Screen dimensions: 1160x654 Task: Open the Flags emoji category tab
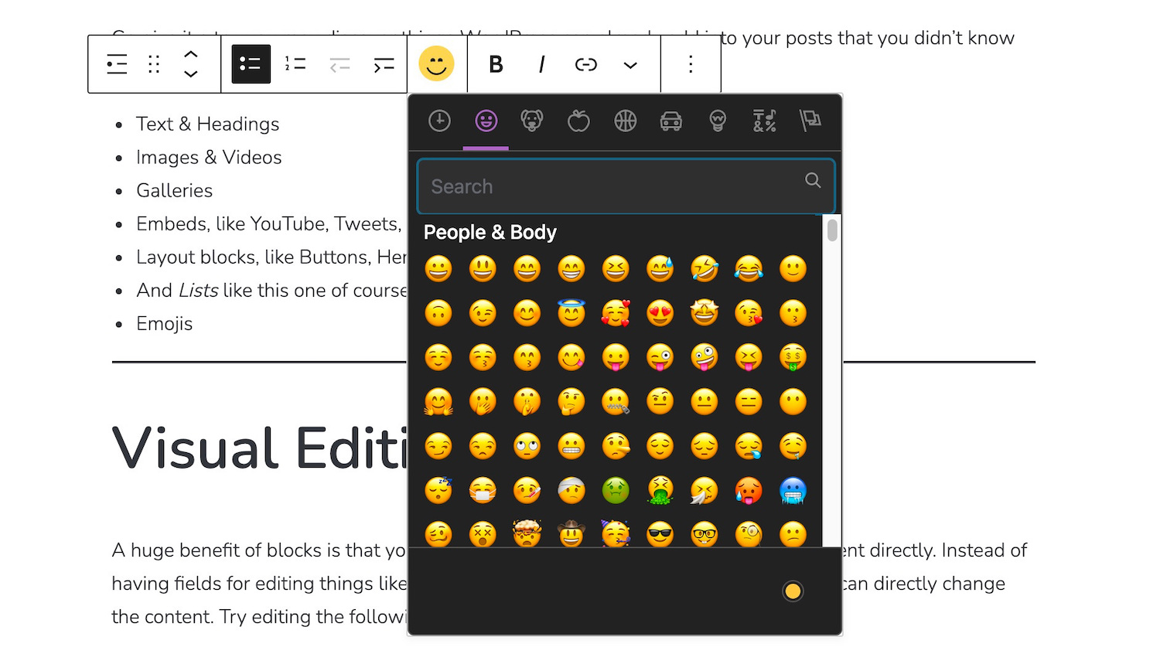[810, 121]
